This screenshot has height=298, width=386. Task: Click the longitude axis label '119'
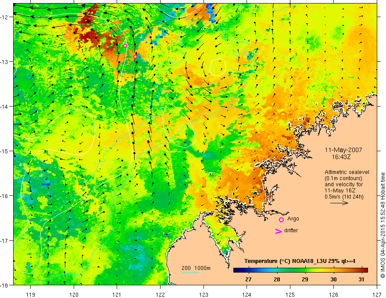pos(31,294)
